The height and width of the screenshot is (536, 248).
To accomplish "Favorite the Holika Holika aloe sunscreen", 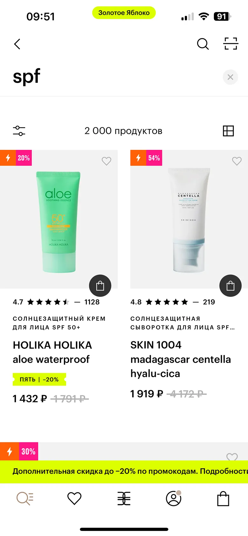I will pyautogui.click(x=107, y=161).
